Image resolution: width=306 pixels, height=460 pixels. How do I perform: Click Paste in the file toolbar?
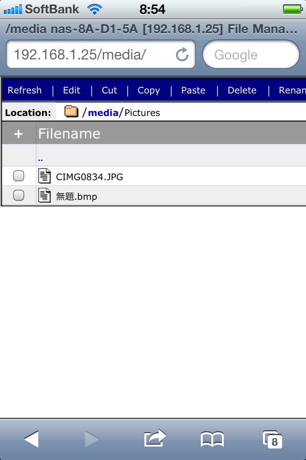click(193, 90)
